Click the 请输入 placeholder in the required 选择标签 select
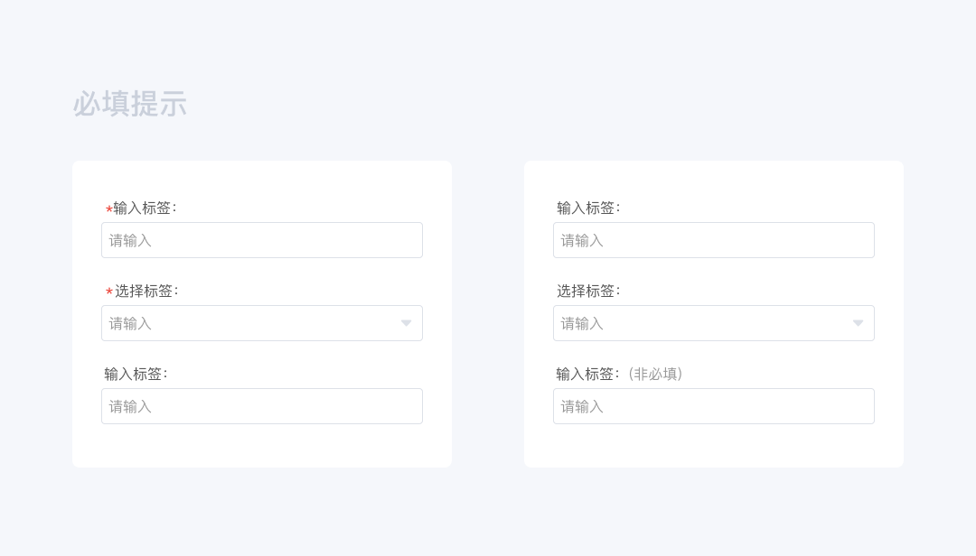The width and height of the screenshot is (976, 556). pos(131,323)
